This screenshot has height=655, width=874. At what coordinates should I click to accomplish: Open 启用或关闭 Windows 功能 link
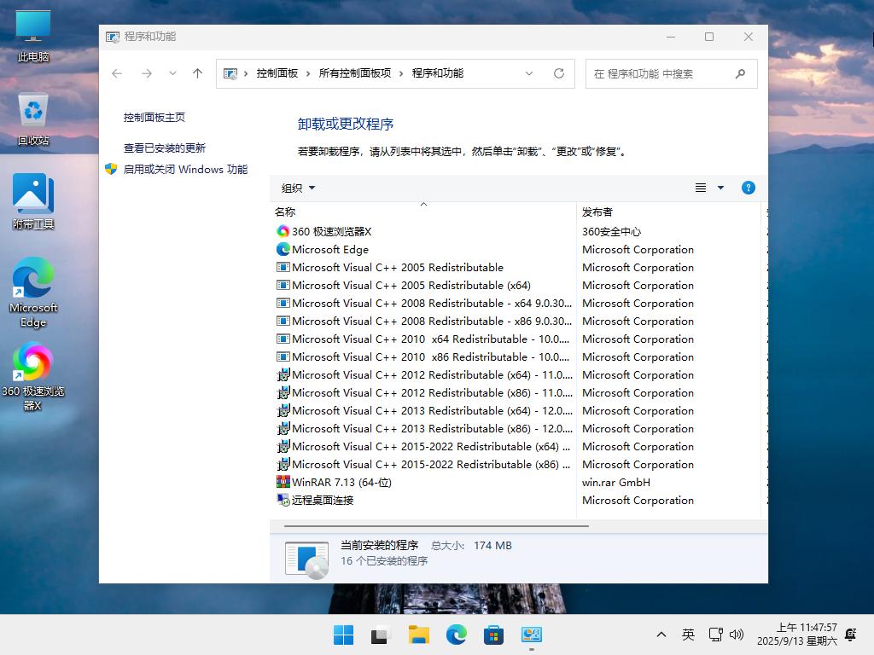185,170
